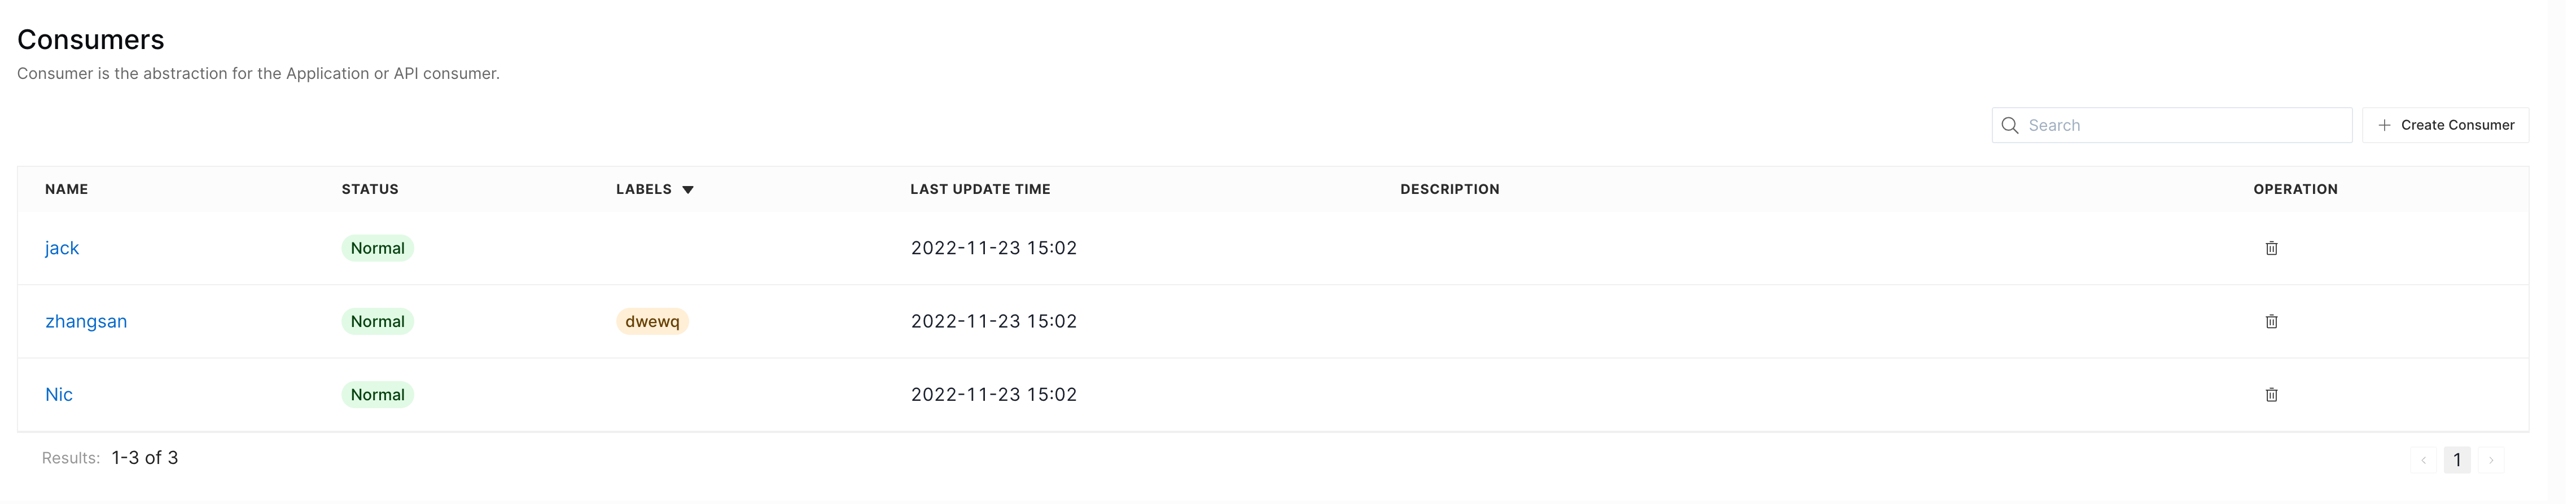Select page 1 in pagination
The image size is (2576, 504).
[2457, 460]
